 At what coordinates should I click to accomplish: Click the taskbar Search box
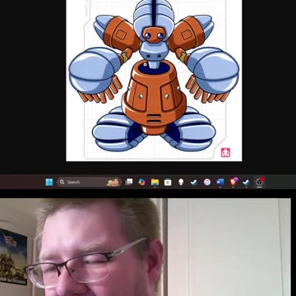coord(89,182)
